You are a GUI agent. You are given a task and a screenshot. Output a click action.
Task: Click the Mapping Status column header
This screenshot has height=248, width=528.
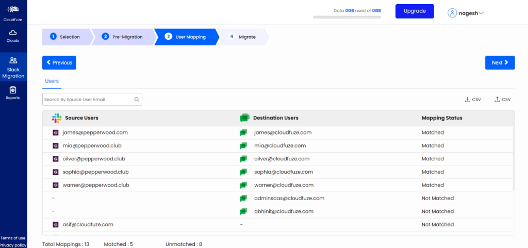point(442,118)
